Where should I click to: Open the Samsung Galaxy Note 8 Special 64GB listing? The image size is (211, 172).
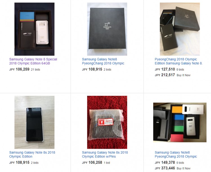click(x=33, y=61)
